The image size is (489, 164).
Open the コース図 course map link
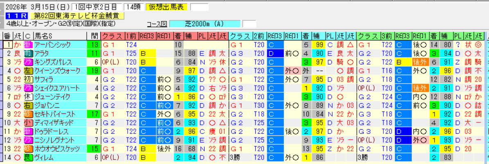click(157, 24)
